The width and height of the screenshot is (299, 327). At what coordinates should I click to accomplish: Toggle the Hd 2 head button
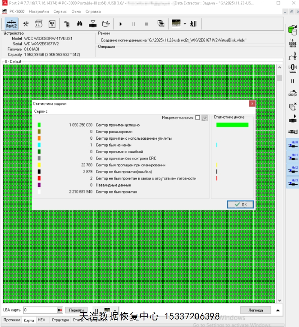click(x=292, y=170)
